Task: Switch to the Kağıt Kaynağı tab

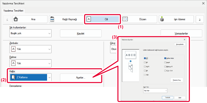Action: [66, 19]
